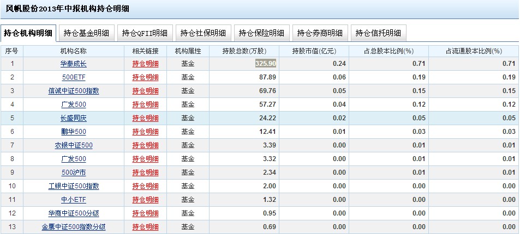
Task: Open 持仓明细 link in 华商中证500分级 row
Action: tap(145, 213)
